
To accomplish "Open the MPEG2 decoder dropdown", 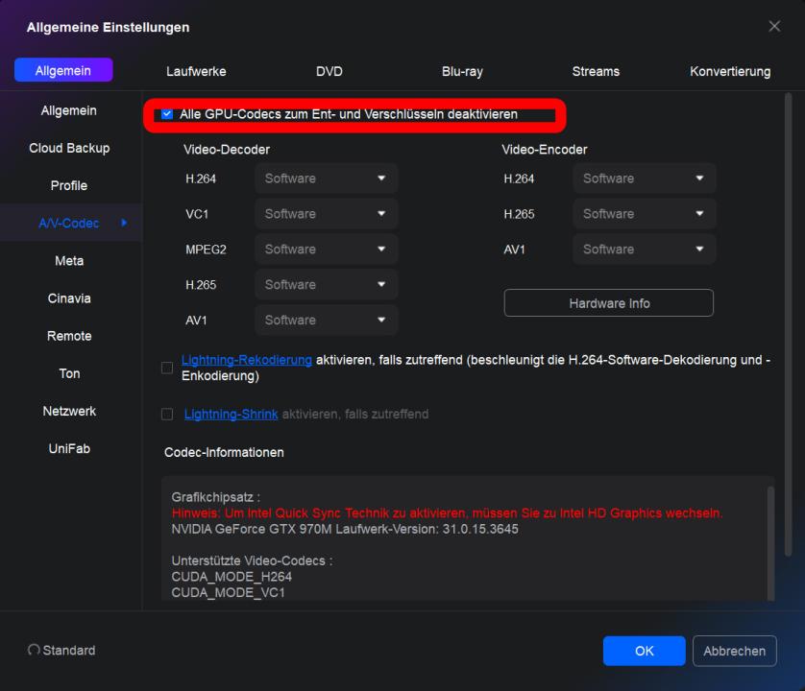I will (326, 250).
